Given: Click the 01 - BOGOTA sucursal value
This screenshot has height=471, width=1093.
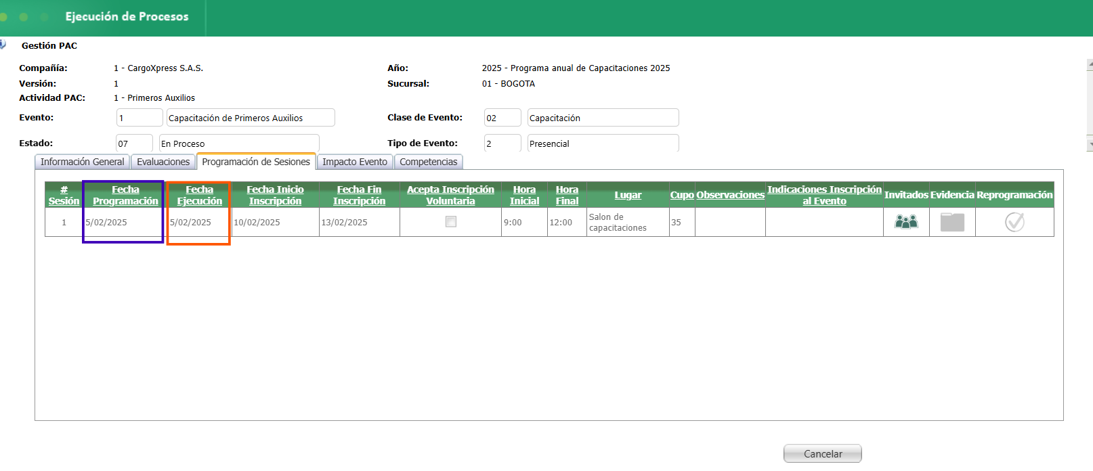Looking at the screenshot, I should tap(509, 83).
